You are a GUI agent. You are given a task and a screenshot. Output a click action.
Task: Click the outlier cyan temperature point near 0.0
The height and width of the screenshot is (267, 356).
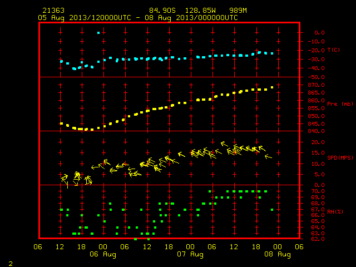pyautogui.click(x=98, y=33)
